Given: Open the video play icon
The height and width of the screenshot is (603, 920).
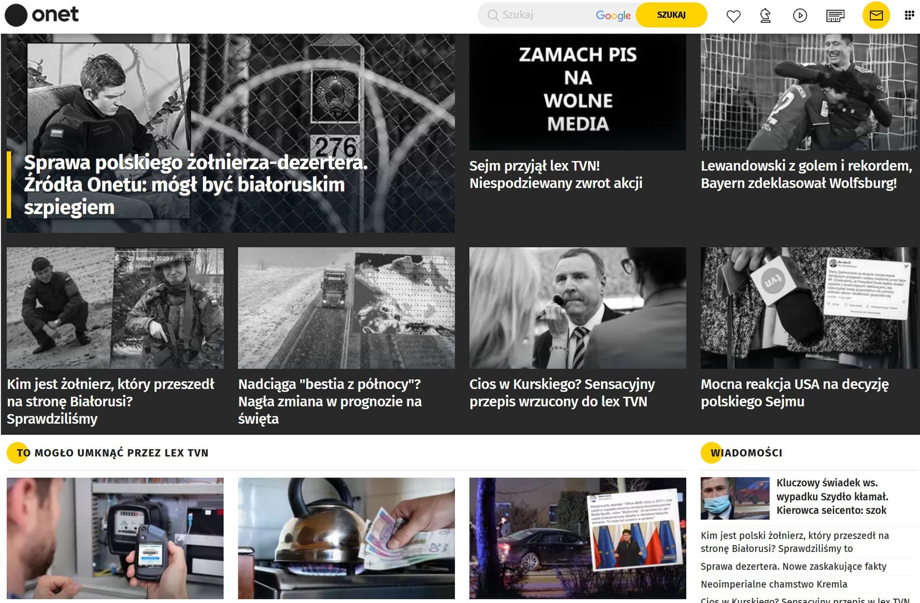Looking at the screenshot, I should [x=800, y=16].
